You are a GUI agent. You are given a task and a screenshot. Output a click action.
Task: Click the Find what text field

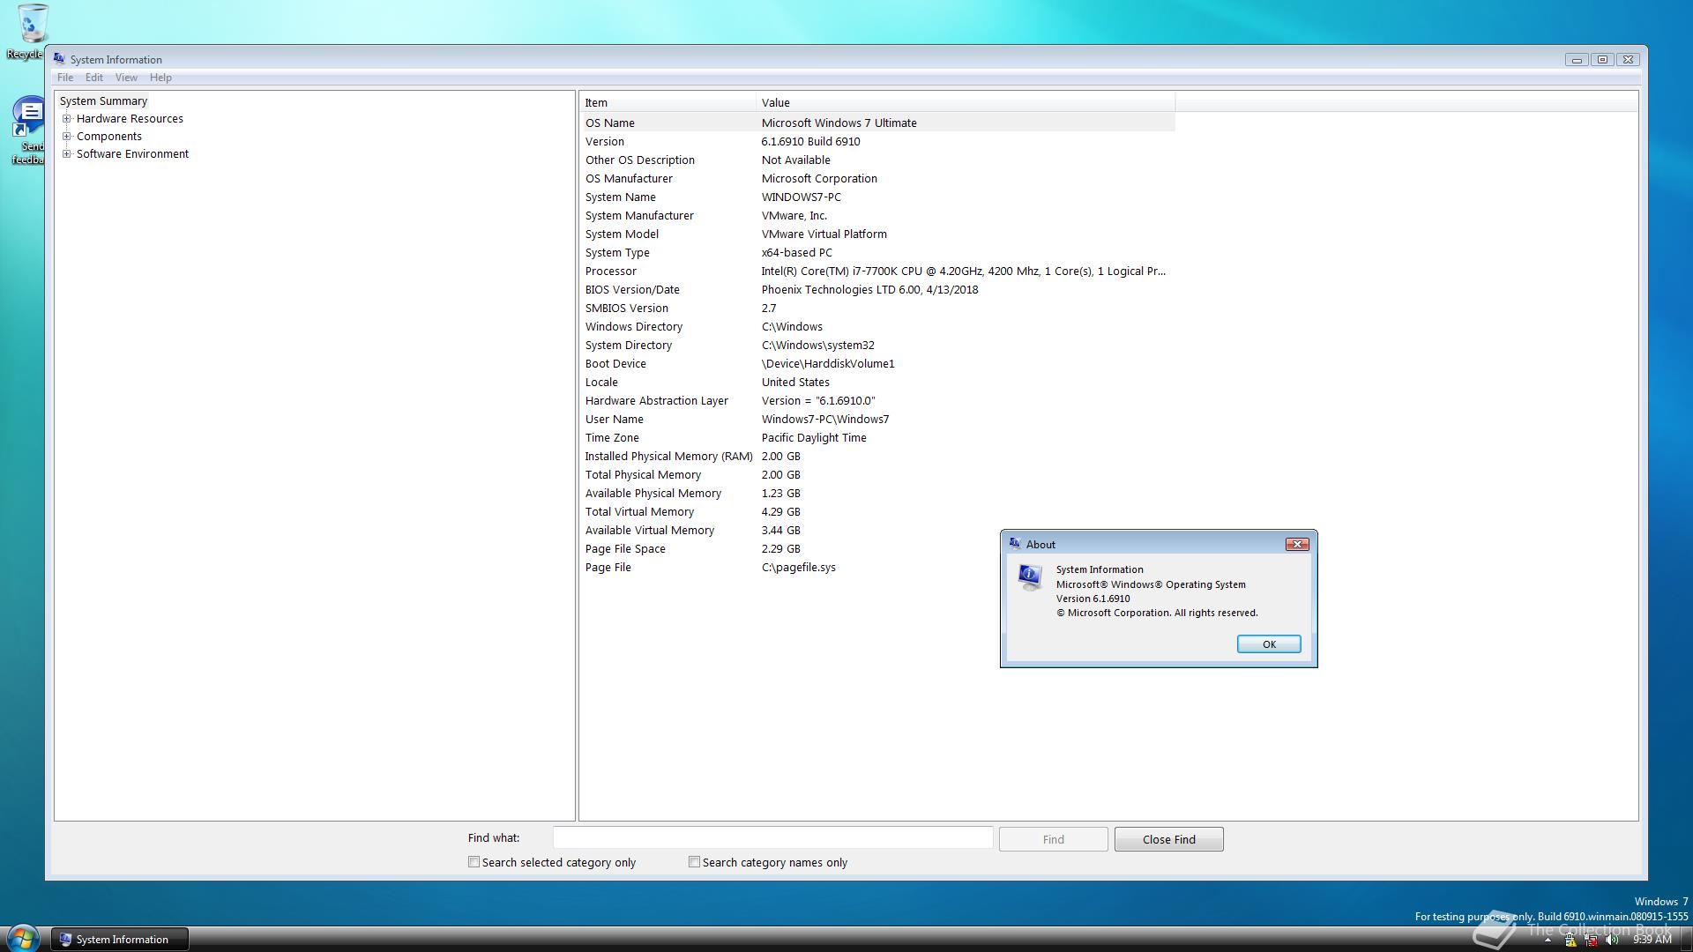click(x=772, y=837)
